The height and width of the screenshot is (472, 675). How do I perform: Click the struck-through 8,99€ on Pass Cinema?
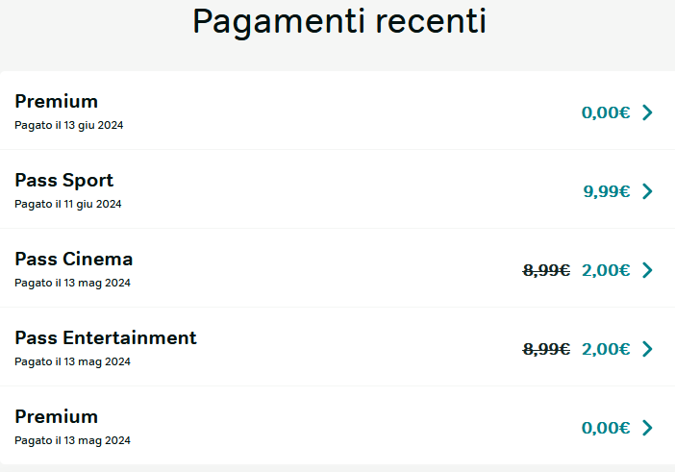pos(546,270)
